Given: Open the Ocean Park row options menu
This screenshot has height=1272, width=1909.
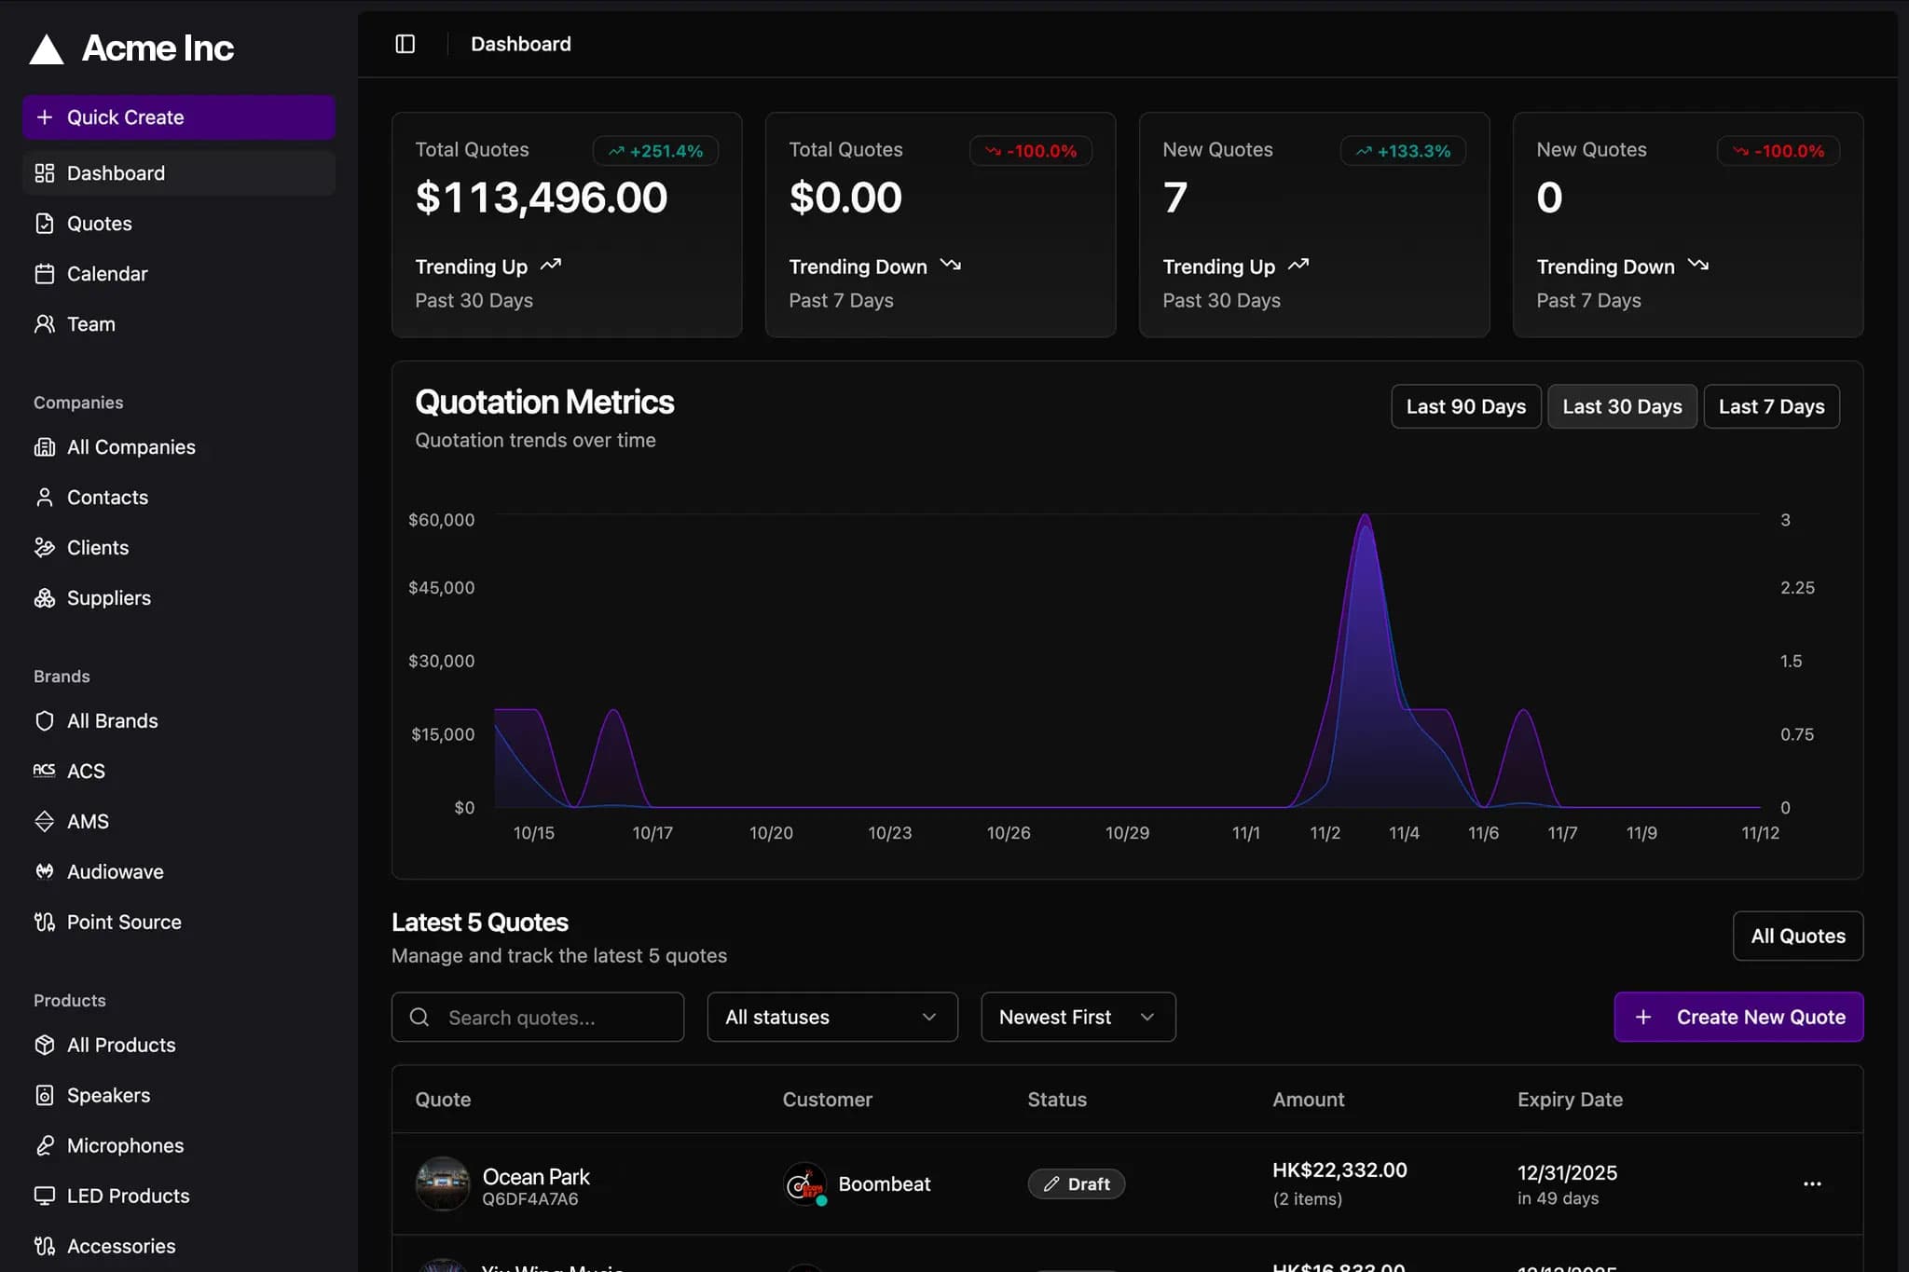Looking at the screenshot, I should click(x=1811, y=1183).
